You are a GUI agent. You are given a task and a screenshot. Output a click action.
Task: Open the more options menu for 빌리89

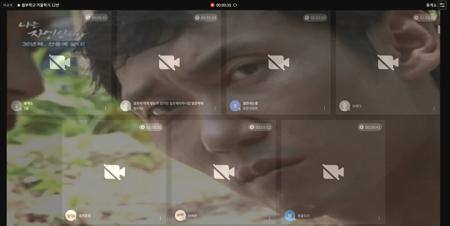coord(215,108)
